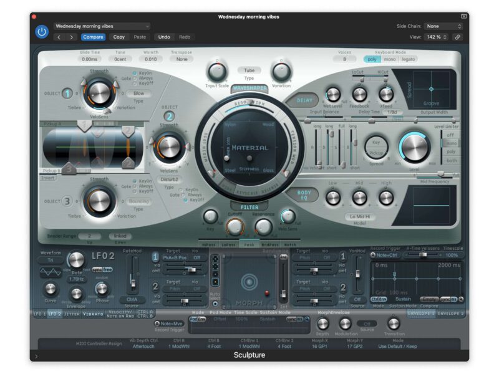499x374 pixels.
Task: Click the Undo button
Action: point(164,37)
